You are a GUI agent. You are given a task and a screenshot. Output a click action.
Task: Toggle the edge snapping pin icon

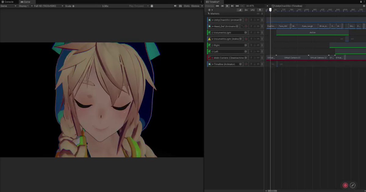[260, 10]
